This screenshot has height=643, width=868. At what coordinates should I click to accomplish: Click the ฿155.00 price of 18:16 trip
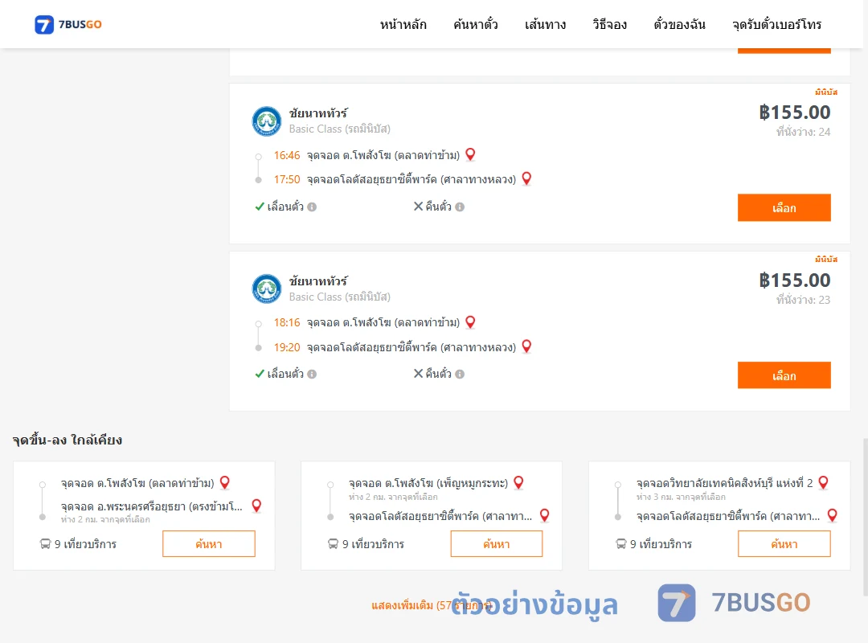coord(794,281)
